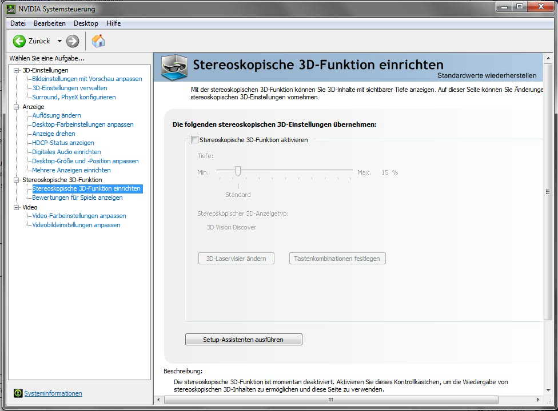Select Desktop-Farbeinstellungen anpassen

[x=83, y=124]
